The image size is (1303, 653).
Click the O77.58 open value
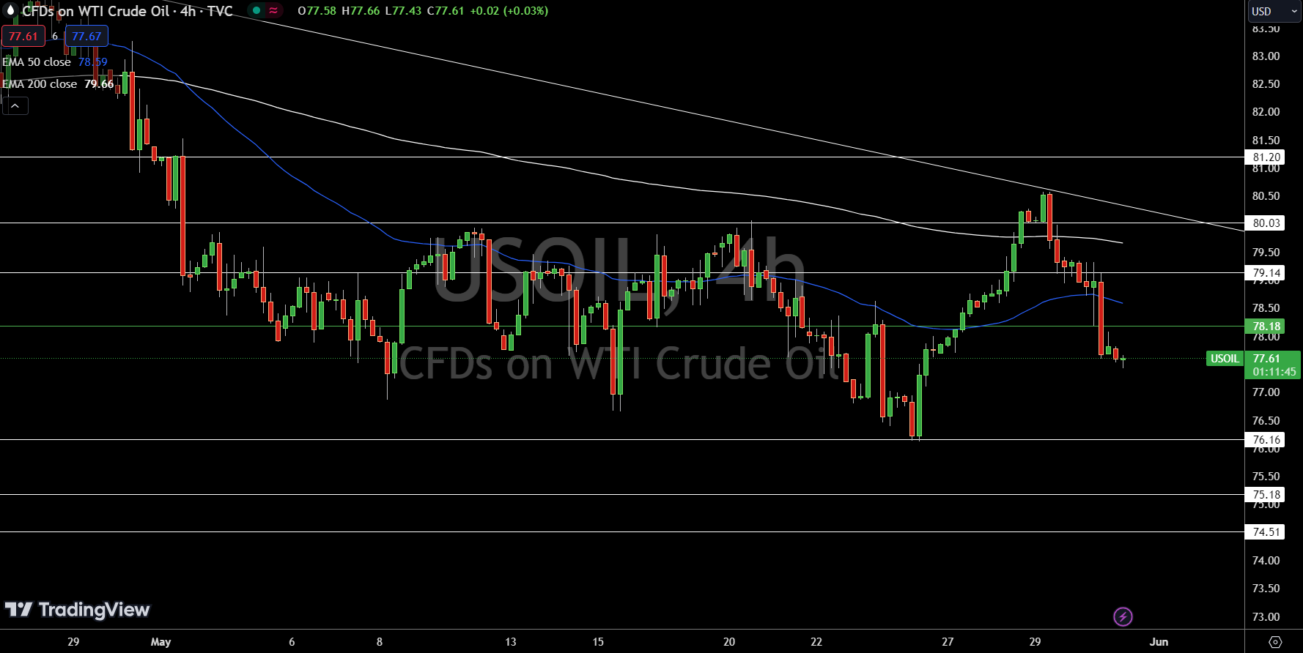point(317,11)
